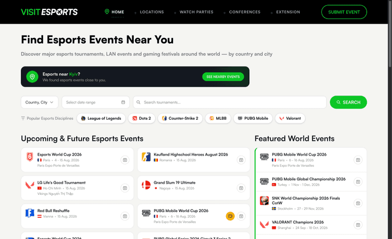The image size is (392, 239).
Task: Open the Home nav item
Action: (x=118, y=12)
